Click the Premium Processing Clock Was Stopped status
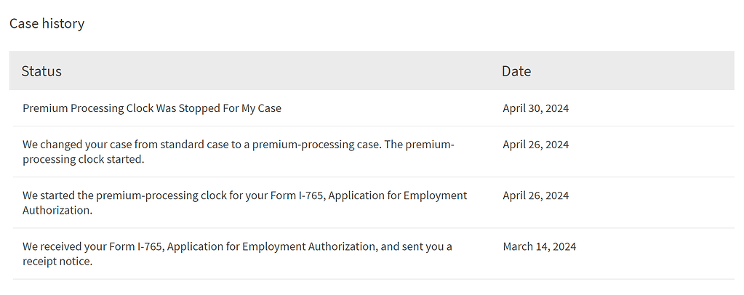744x295 pixels. click(152, 108)
